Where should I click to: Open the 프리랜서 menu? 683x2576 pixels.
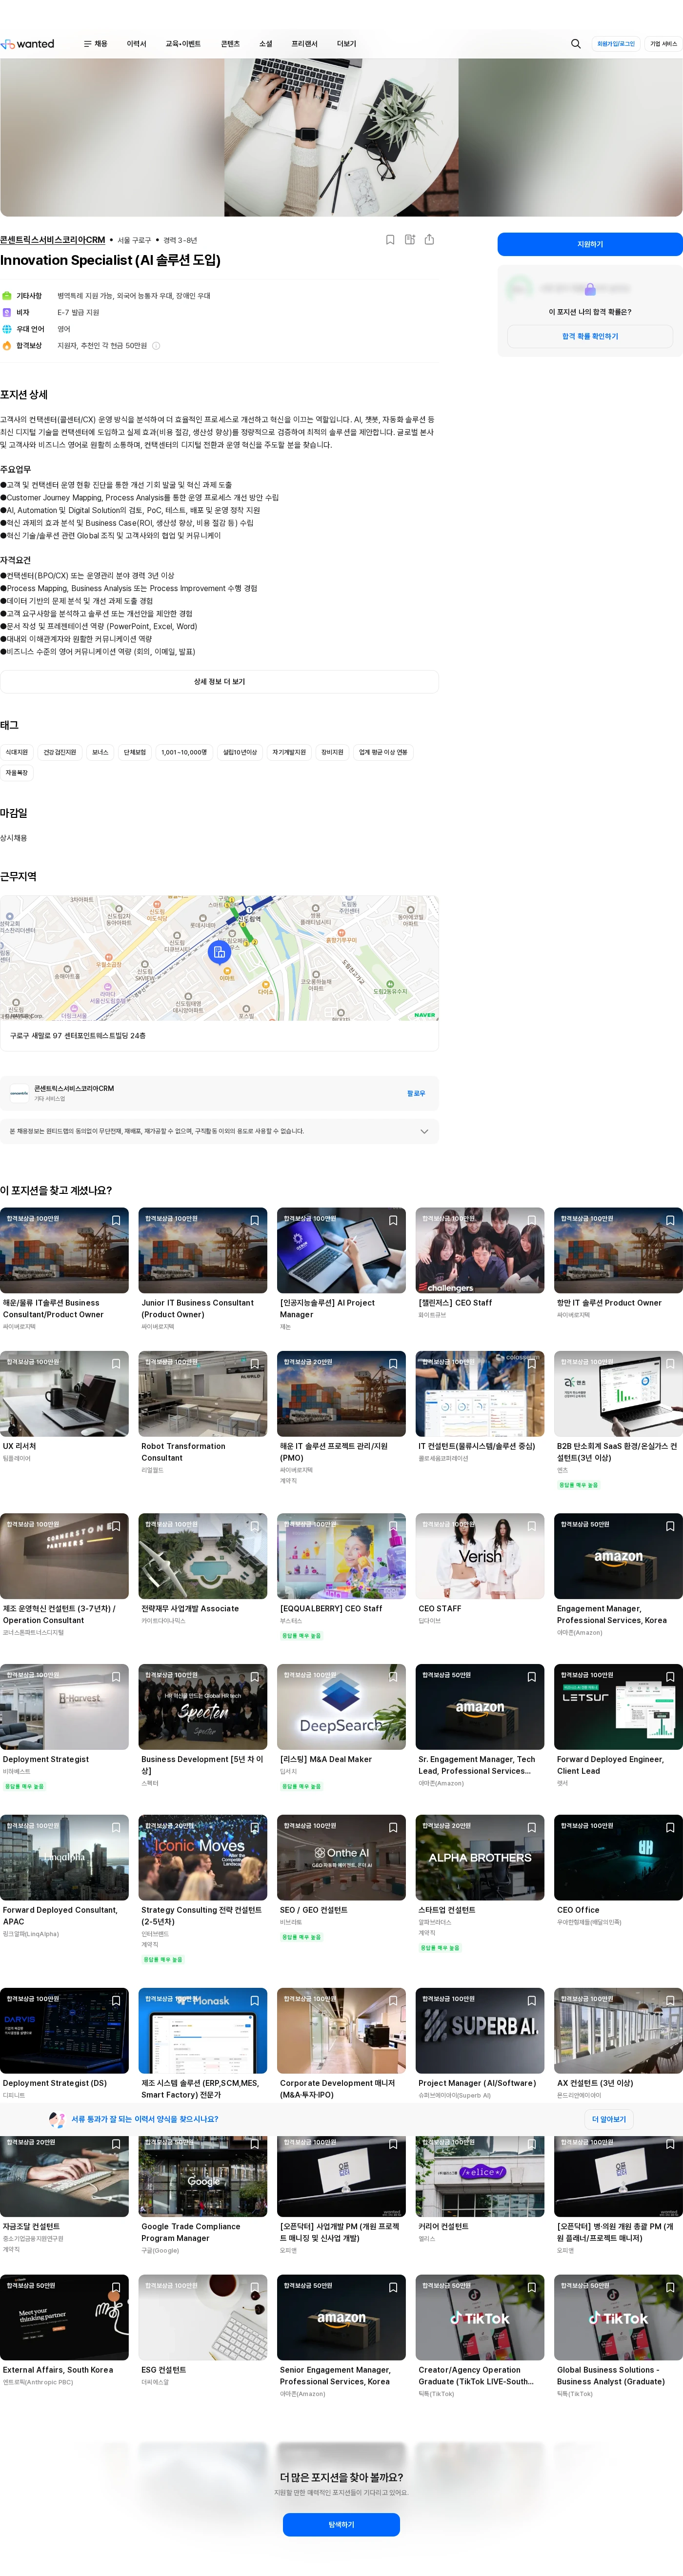(x=304, y=44)
